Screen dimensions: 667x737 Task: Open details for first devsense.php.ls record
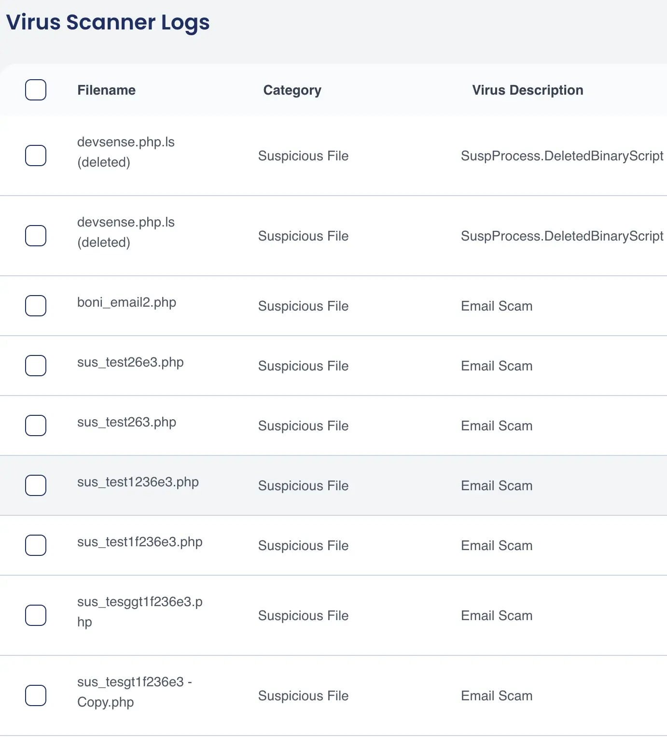(x=126, y=152)
